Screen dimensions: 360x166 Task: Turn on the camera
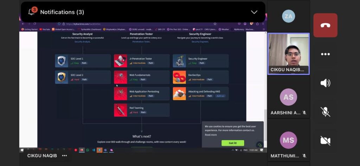coord(325,141)
